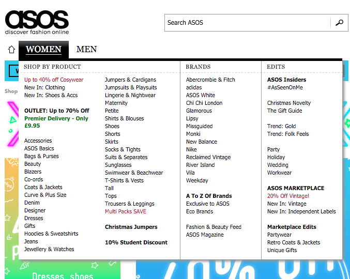
Task: Open A To Z Of Brands
Action: point(209,196)
